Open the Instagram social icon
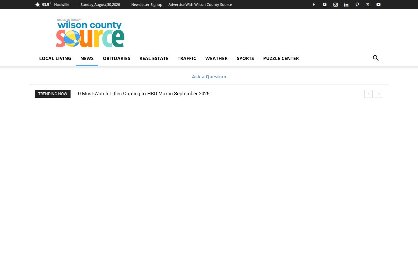 (335, 5)
